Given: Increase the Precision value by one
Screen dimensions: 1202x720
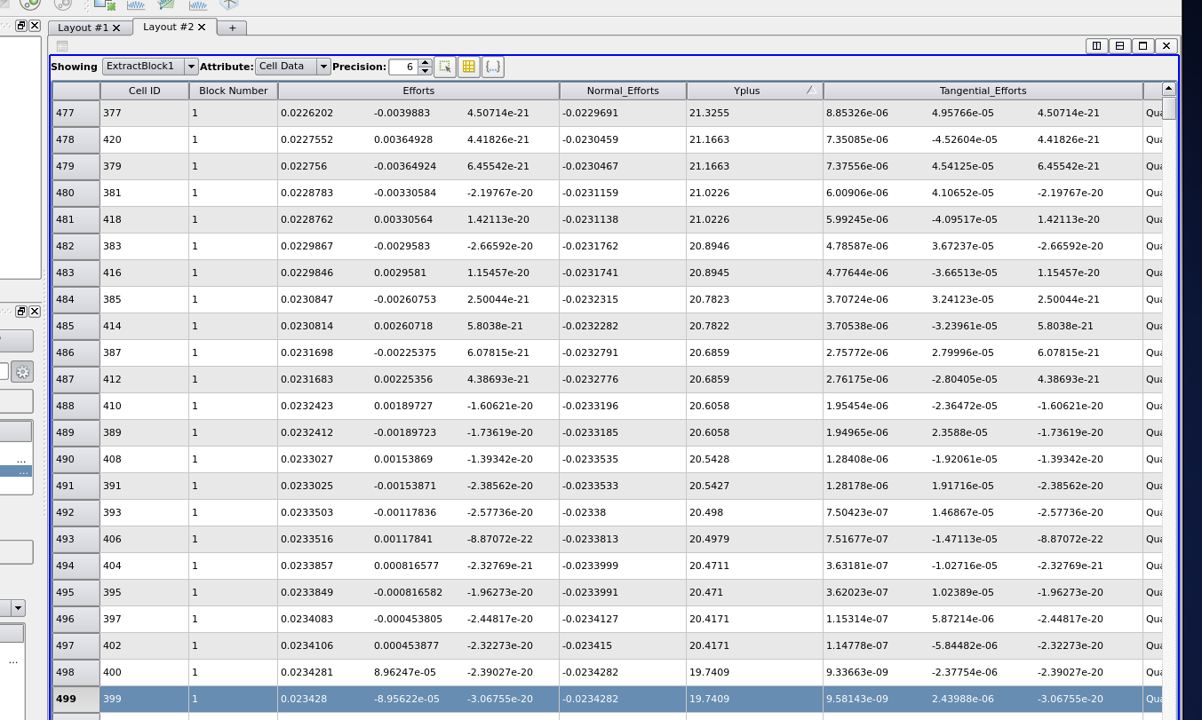Looking at the screenshot, I should pyautogui.click(x=425, y=62).
